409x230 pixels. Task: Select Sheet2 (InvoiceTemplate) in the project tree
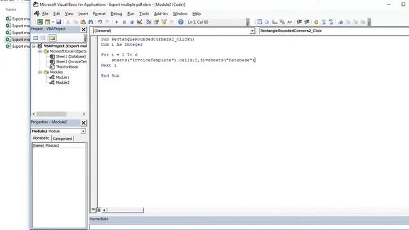[x=71, y=62]
